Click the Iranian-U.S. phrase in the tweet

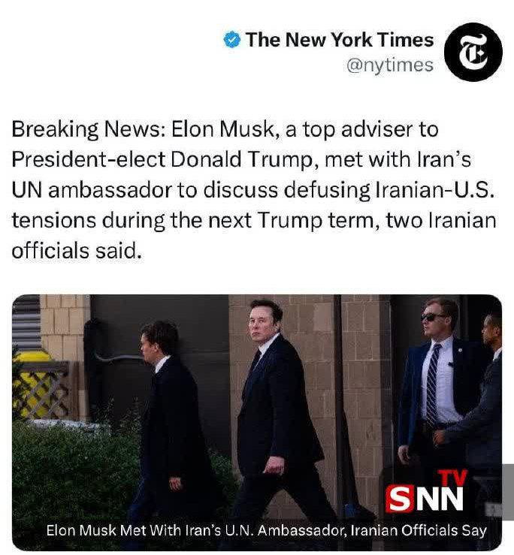coord(434,190)
